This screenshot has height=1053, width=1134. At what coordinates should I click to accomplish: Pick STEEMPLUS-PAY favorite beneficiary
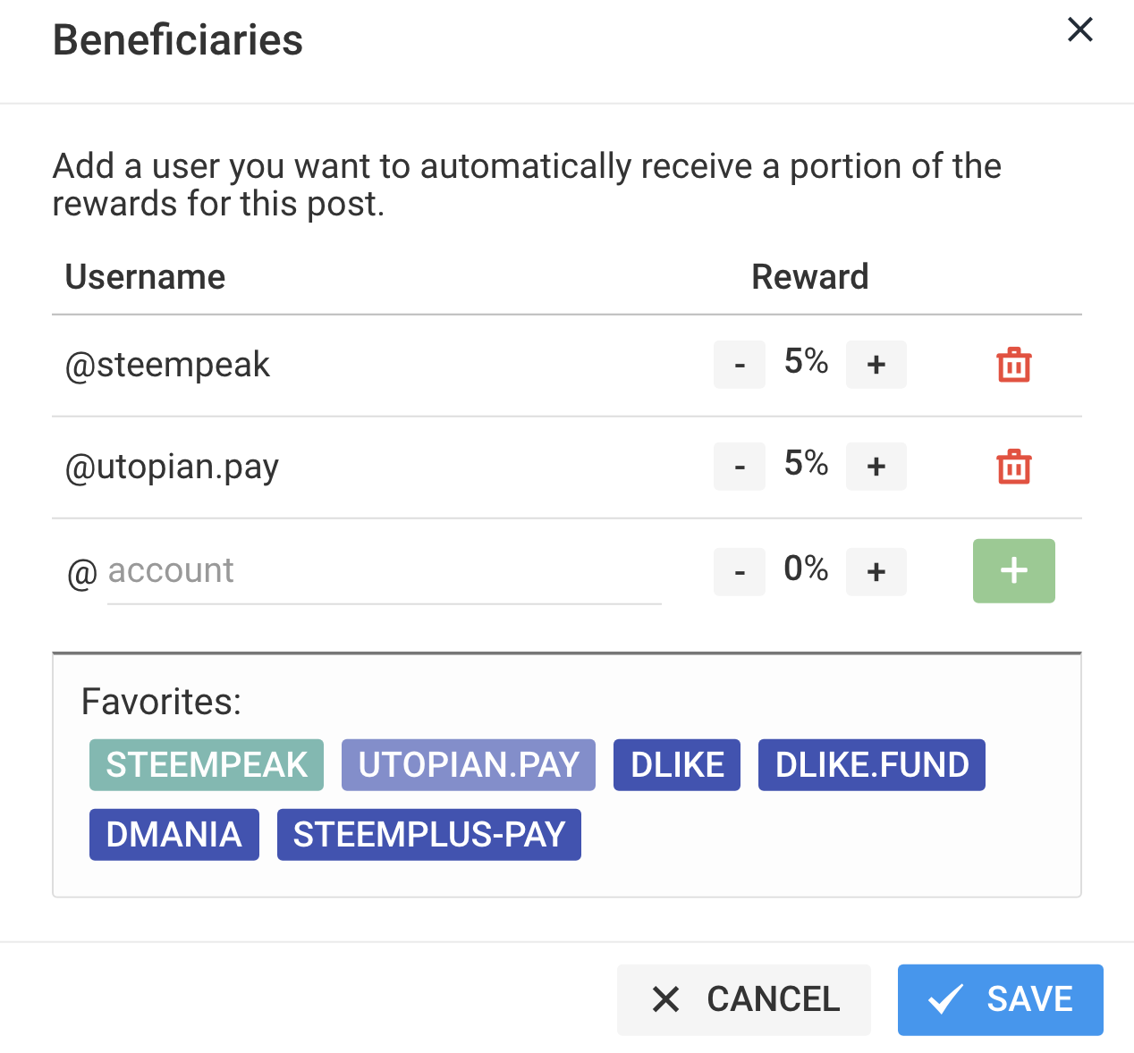coord(429,835)
